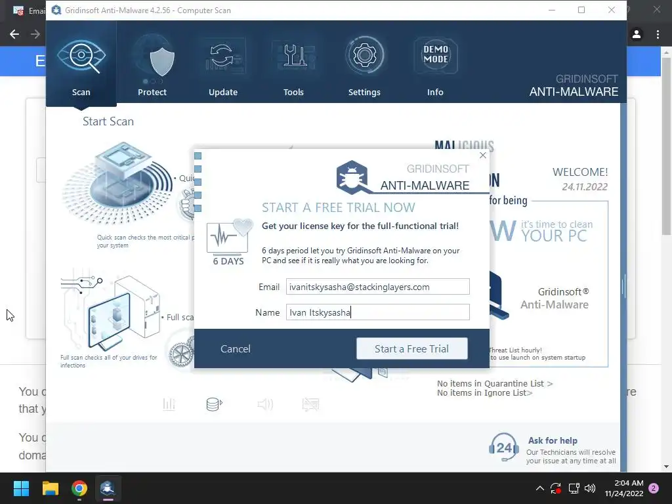Click the Email input field
The height and width of the screenshot is (504, 672).
pyautogui.click(x=377, y=287)
